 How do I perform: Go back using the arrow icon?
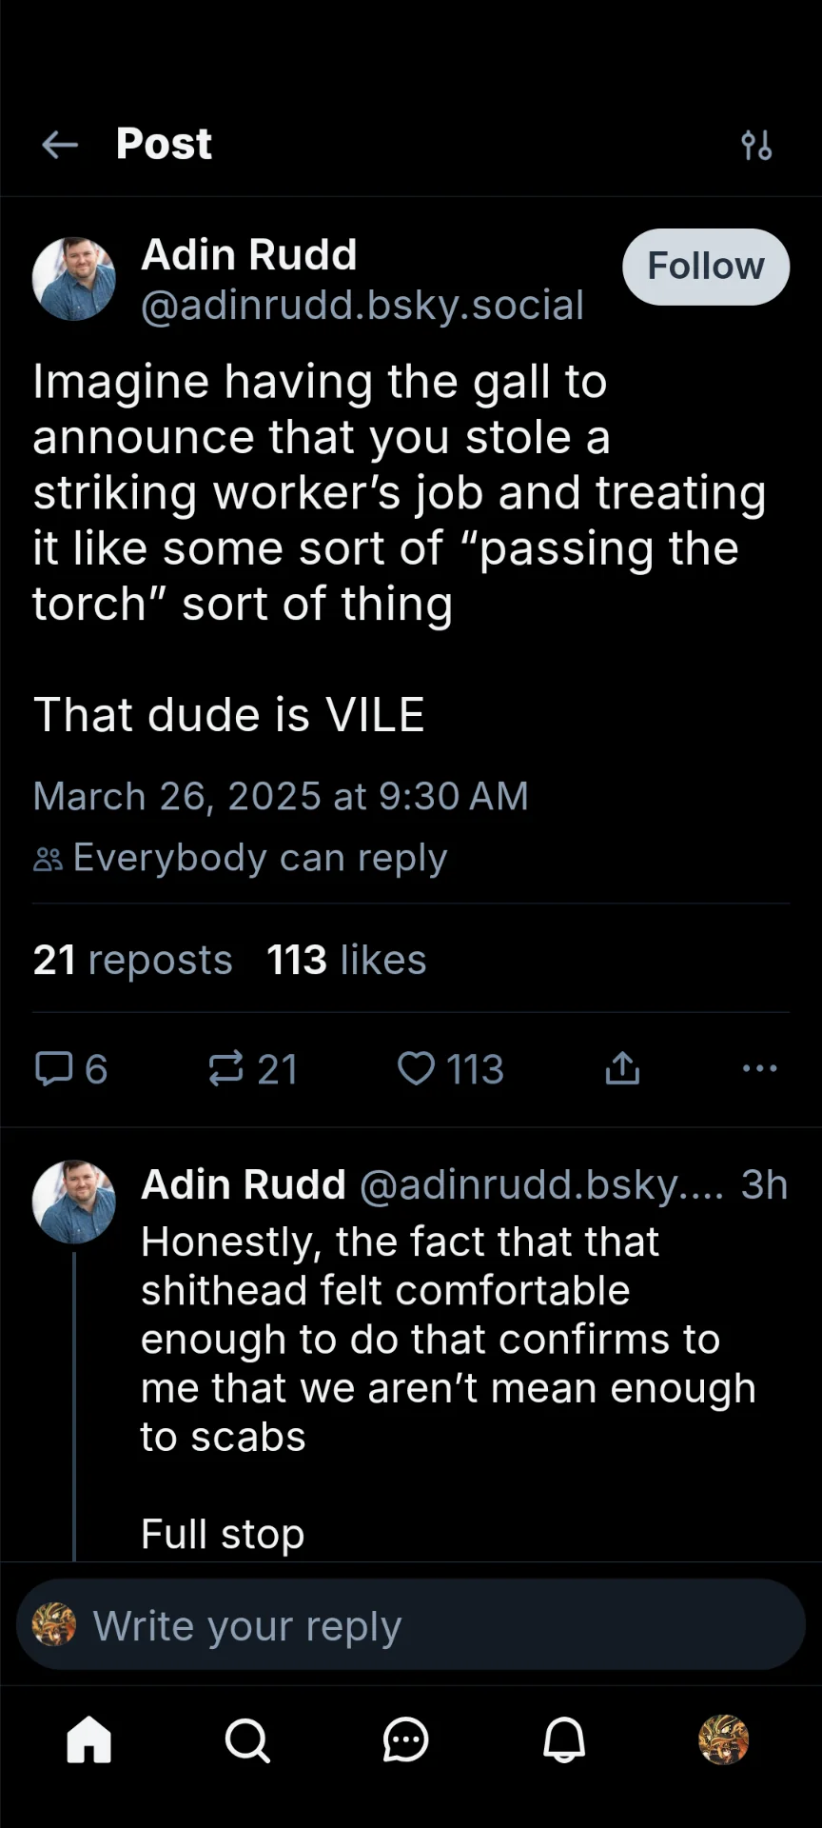pos(60,145)
